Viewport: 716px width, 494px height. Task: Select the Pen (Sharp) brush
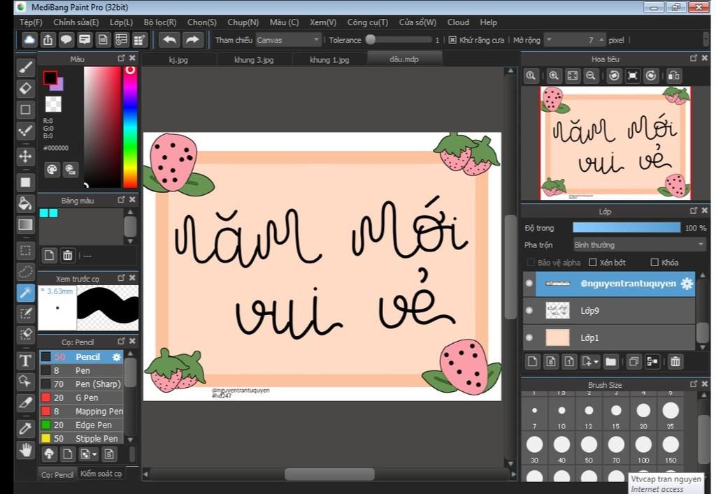81,384
